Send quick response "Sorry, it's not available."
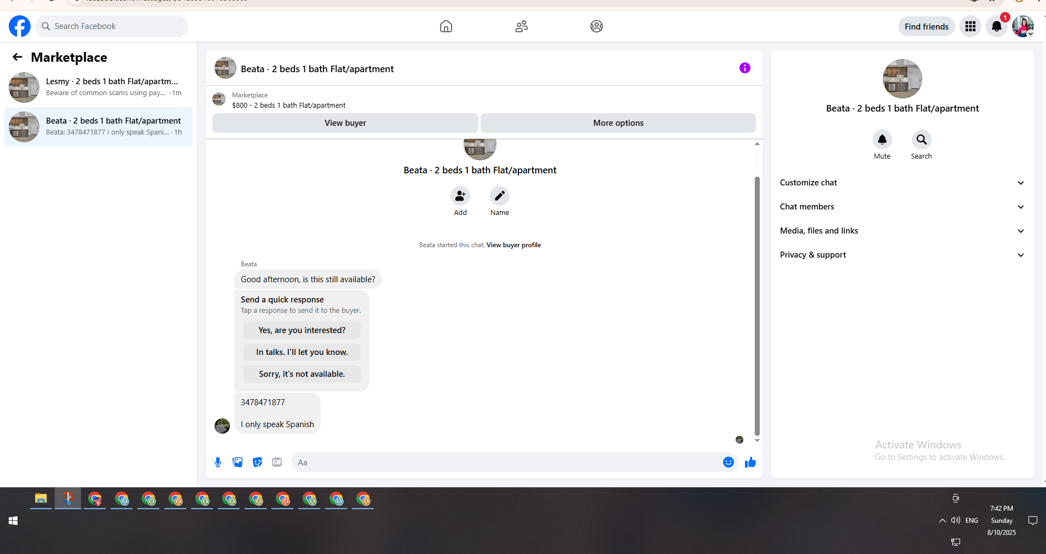1046x554 pixels. [302, 374]
